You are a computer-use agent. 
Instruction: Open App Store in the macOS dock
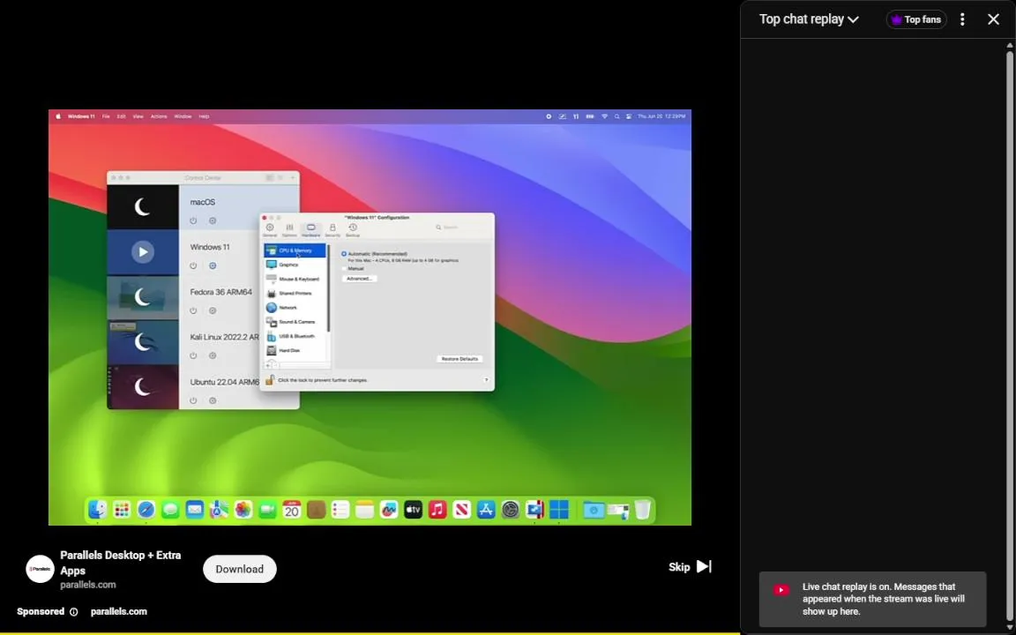(x=486, y=510)
